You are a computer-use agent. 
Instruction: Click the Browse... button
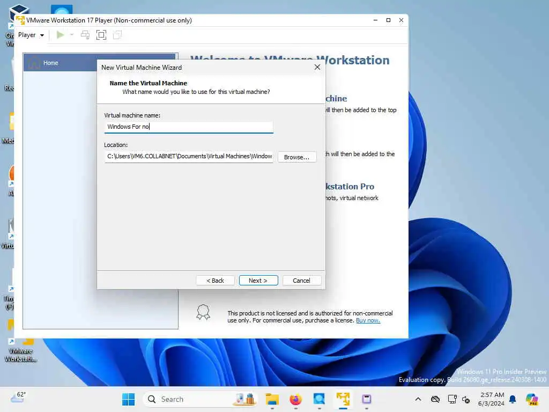(297, 157)
